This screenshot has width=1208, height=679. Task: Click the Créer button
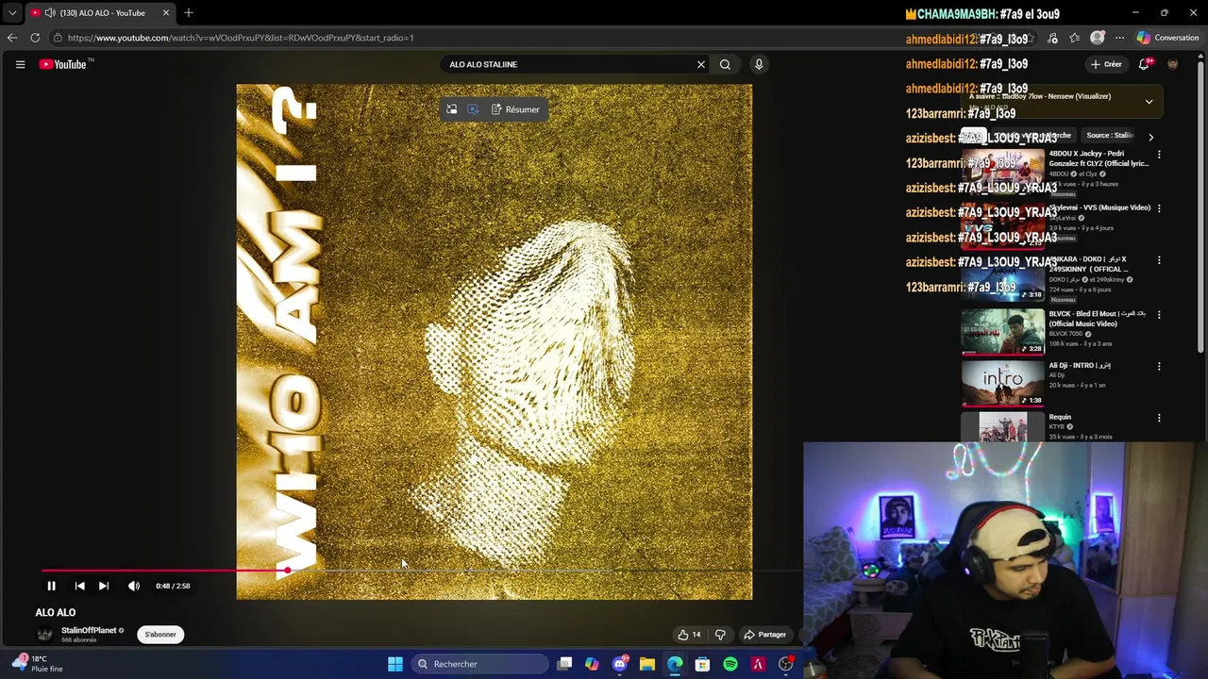pos(1105,64)
